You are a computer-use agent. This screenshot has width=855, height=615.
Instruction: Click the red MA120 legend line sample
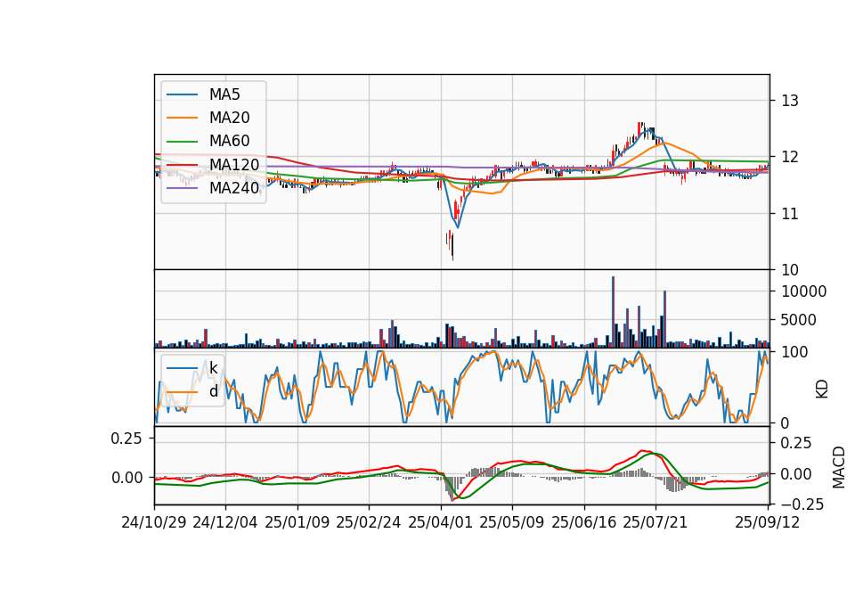(x=182, y=165)
